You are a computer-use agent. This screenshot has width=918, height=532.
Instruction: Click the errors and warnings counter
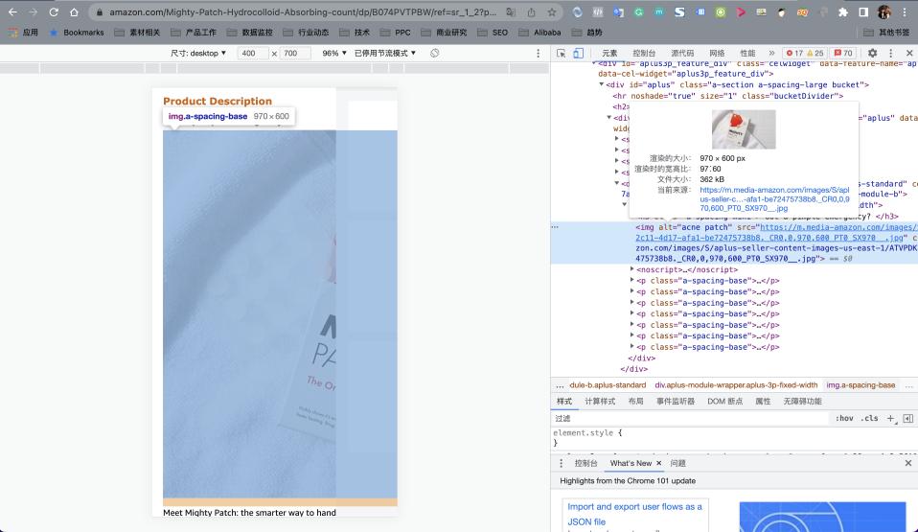(805, 53)
